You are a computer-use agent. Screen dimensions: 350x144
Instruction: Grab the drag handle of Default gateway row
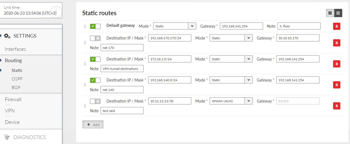click(x=85, y=26)
